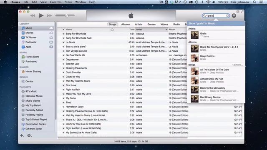Open Apps in the sidebar
The height and width of the screenshot is (150, 267).
coord(28,47)
